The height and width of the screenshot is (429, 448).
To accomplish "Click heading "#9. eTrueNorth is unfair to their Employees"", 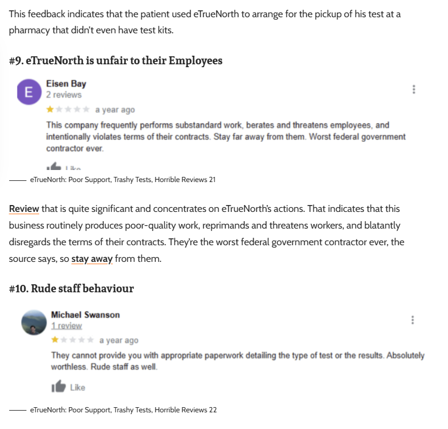I will [x=116, y=60].
